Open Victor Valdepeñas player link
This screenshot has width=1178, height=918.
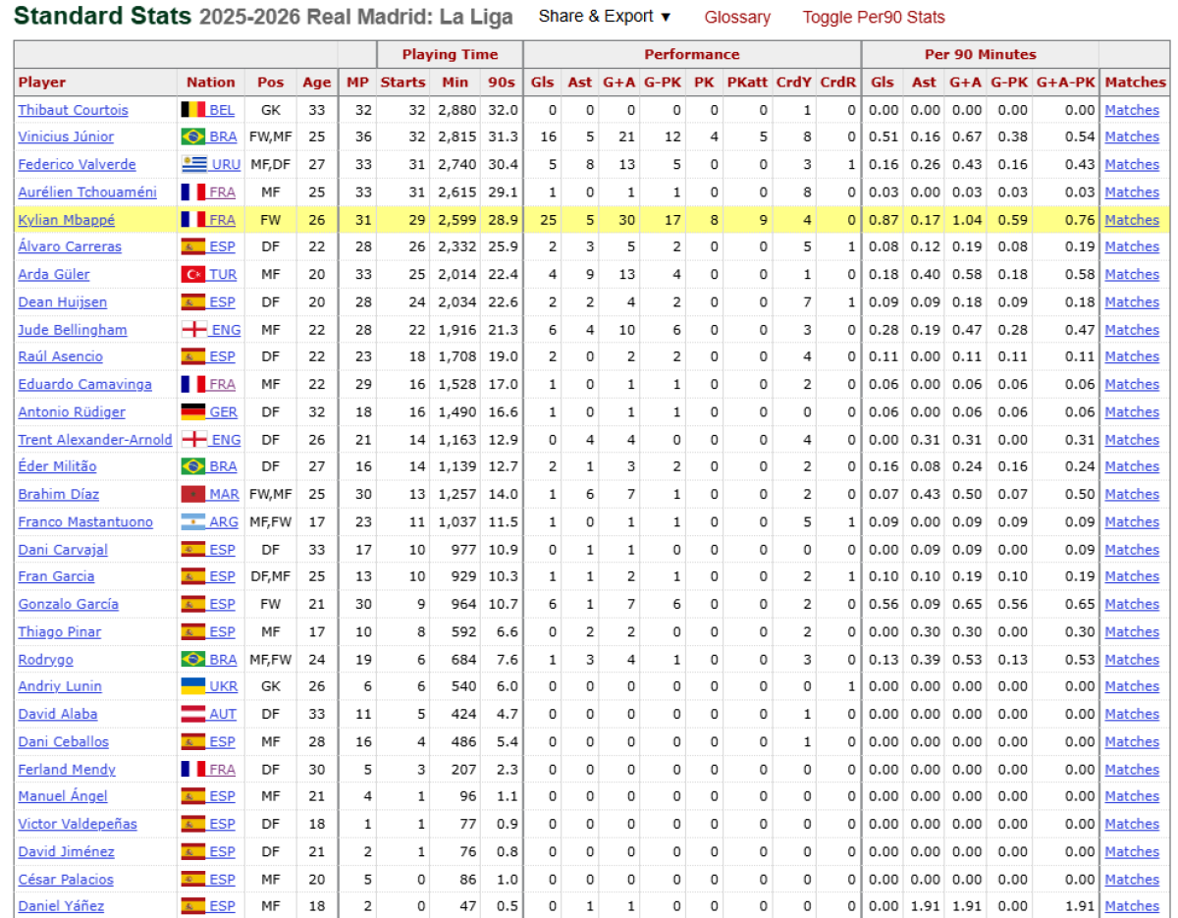(78, 824)
